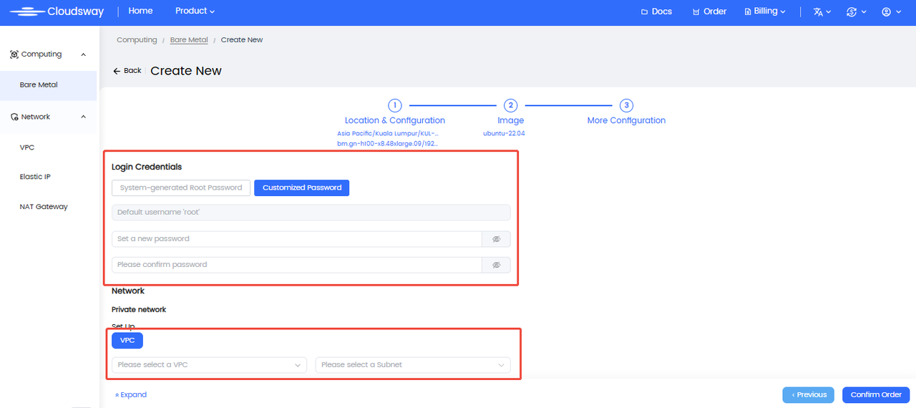
Task: Click the 'Set a new password' field
Action: [296, 239]
